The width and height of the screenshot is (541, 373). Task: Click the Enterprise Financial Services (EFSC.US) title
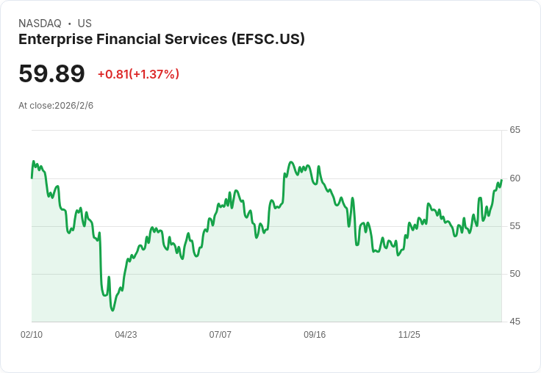pos(162,39)
